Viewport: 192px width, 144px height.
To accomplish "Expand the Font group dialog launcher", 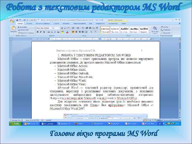I will pyautogui.click(x=70, y=36).
